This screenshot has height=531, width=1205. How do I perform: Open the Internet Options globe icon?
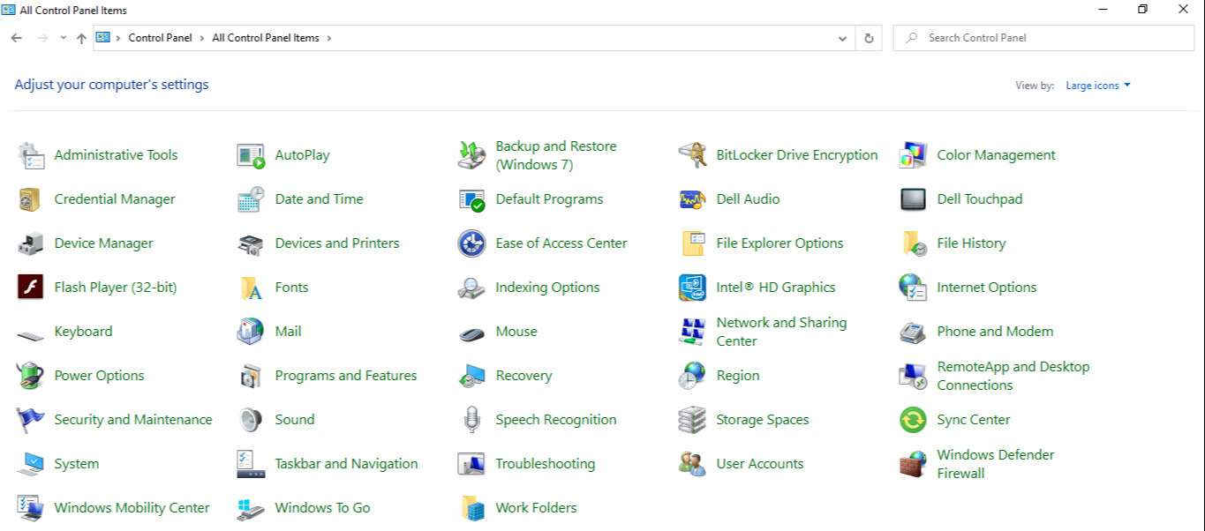913,288
